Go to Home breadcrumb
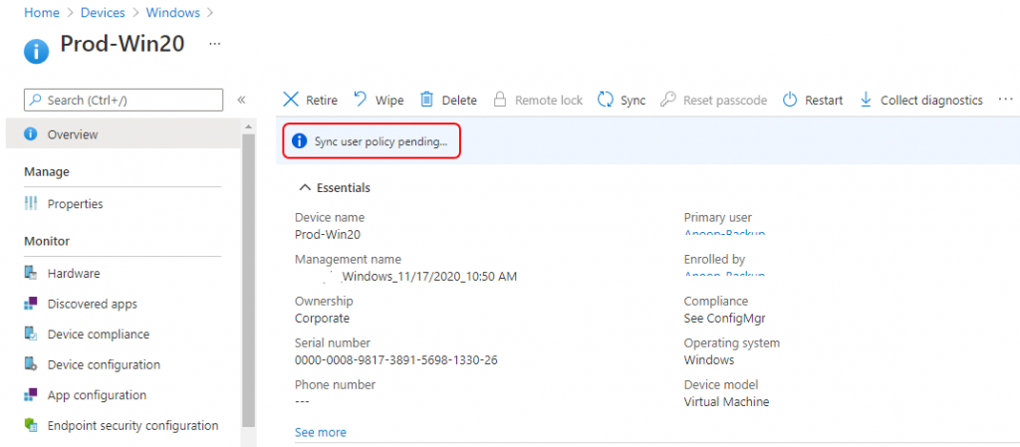Viewport: 1020px width, 447px height. pos(41,12)
